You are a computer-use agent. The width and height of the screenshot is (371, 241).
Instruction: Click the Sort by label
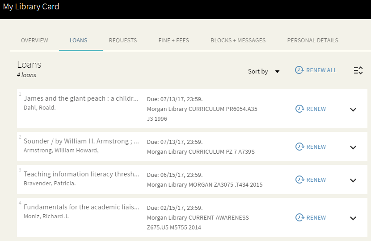[x=258, y=71]
